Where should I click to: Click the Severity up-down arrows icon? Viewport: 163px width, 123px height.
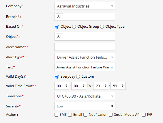[112, 106]
